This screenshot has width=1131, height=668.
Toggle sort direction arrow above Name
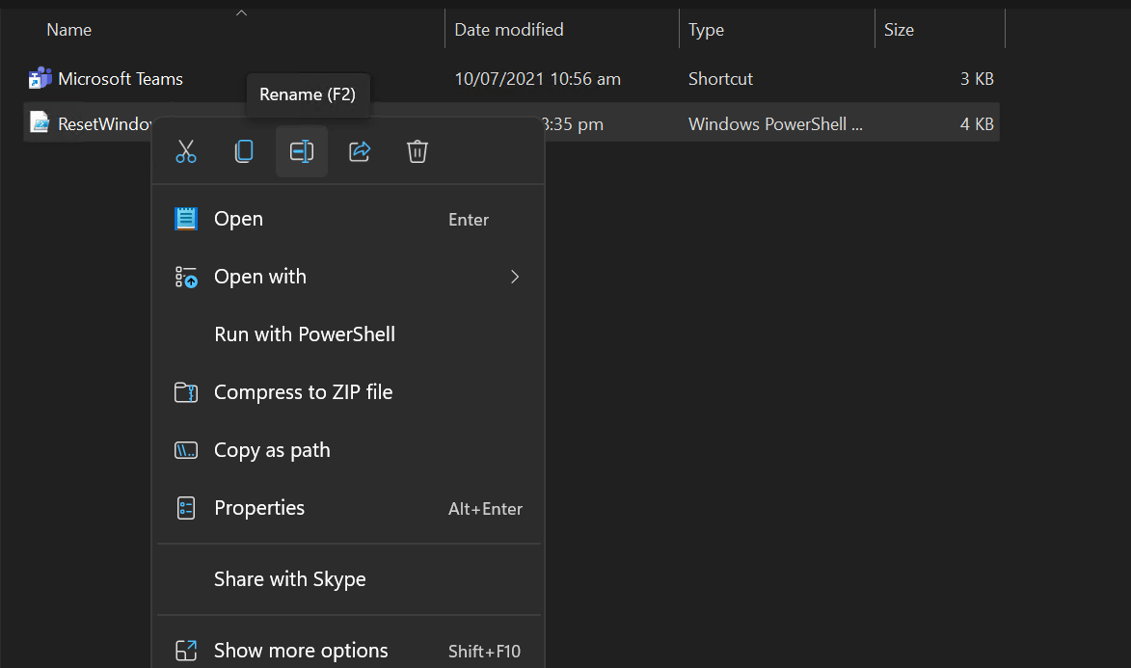click(x=242, y=13)
